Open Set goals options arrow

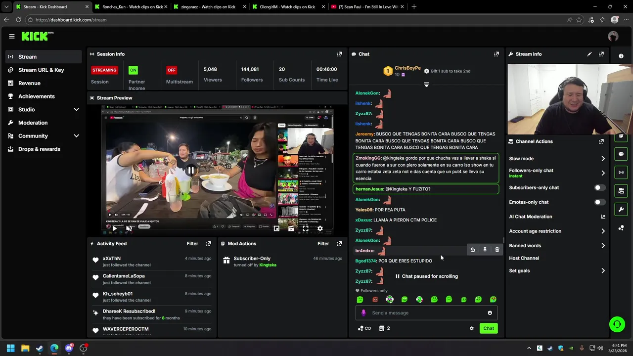point(603,271)
